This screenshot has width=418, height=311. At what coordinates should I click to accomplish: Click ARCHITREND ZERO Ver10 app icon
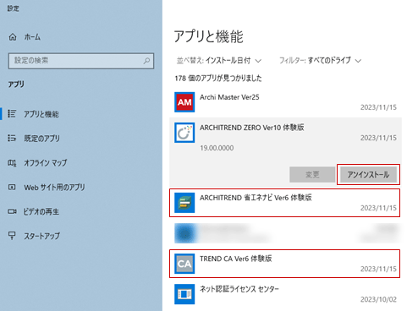coord(184,133)
